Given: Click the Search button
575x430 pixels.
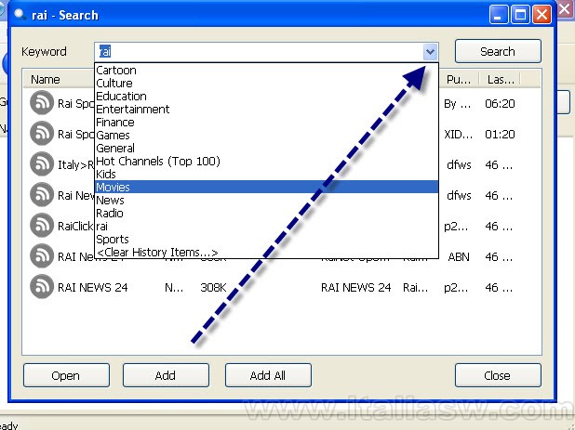Looking at the screenshot, I should [498, 52].
